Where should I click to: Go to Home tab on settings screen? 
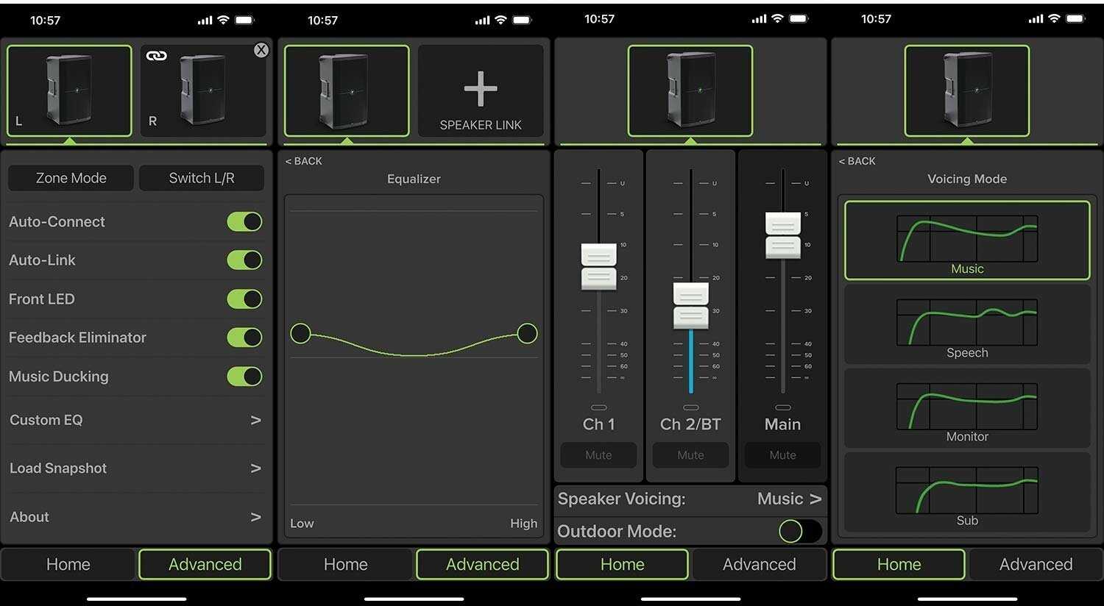pos(68,564)
